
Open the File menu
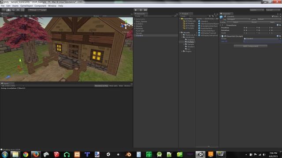(x=3, y=6)
